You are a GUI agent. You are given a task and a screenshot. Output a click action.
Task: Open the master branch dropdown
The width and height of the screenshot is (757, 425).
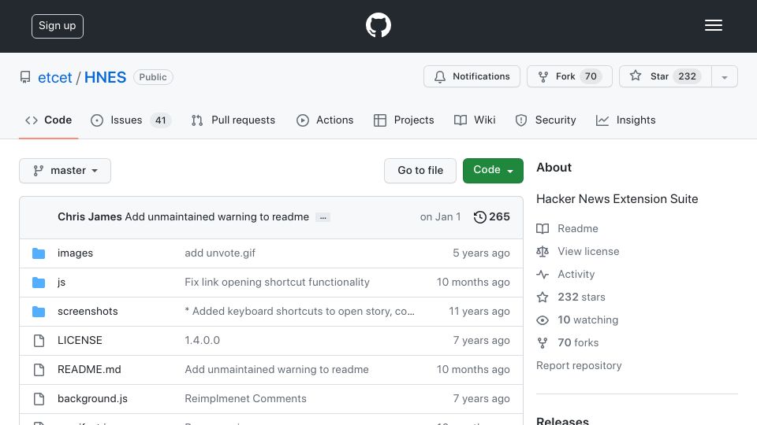(x=65, y=171)
